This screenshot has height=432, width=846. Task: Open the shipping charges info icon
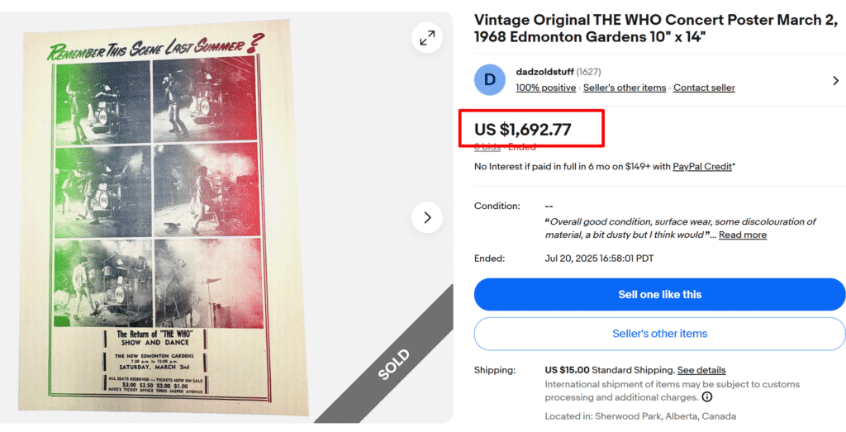point(707,397)
